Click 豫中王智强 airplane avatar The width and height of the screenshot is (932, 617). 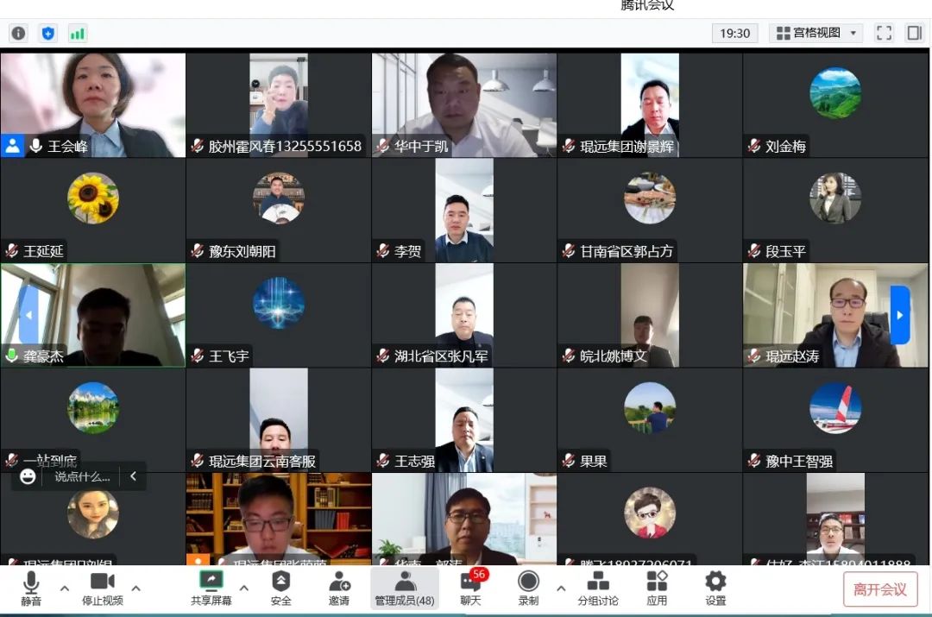(x=835, y=408)
